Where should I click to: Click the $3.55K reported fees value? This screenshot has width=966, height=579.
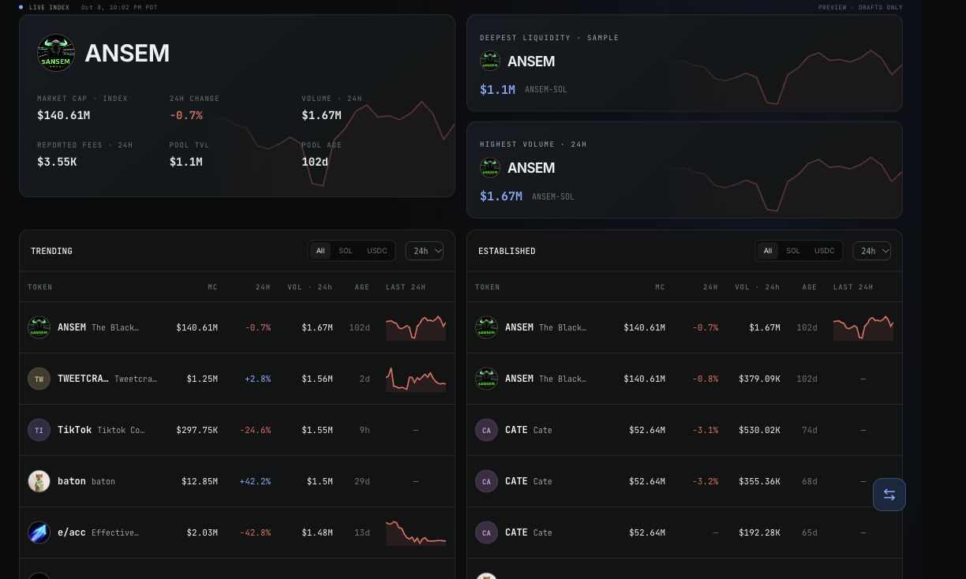(57, 162)
